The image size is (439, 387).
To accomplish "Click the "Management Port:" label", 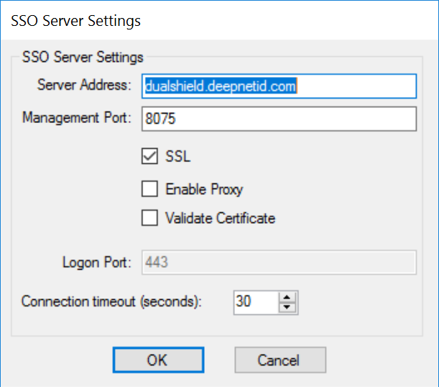I will (76, 118).
